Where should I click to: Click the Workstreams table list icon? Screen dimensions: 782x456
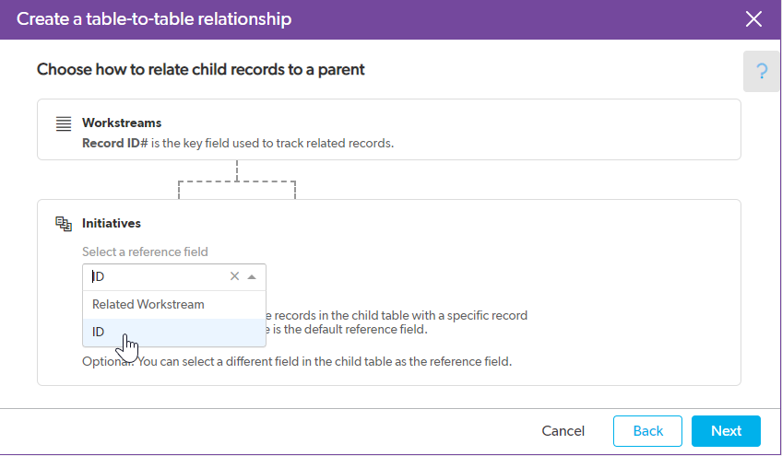64,123
